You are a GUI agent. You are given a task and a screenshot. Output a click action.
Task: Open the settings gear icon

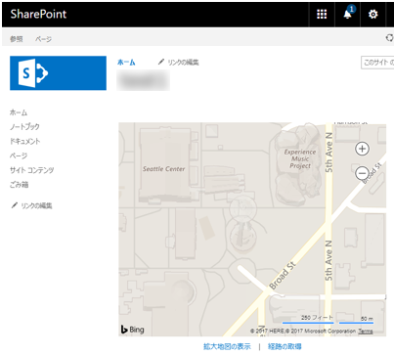[x=373, y=15]
